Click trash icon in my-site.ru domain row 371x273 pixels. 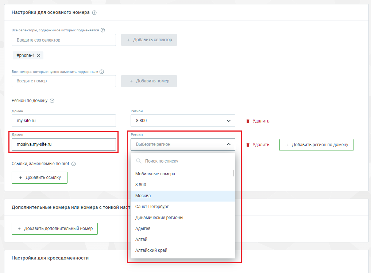point(248,121)
